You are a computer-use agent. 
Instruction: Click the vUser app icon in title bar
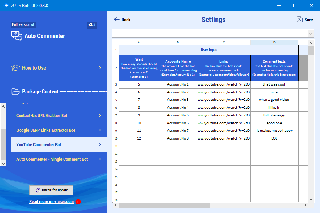coord(6,6)
